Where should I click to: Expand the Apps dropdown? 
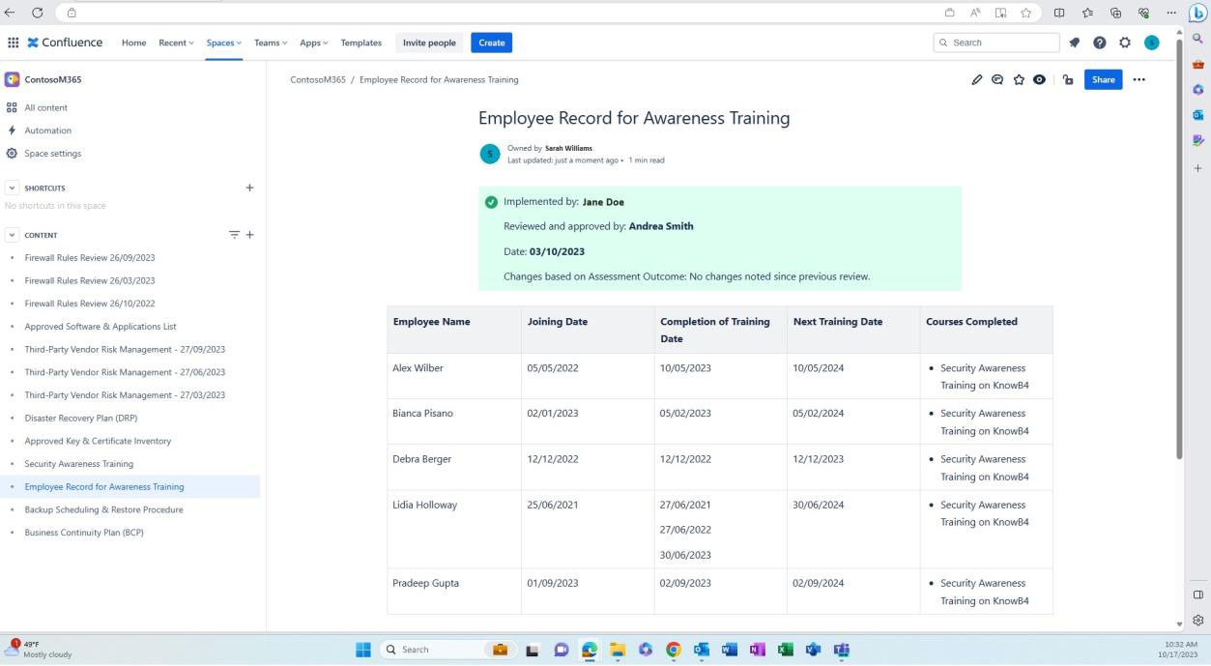[313, 43]
